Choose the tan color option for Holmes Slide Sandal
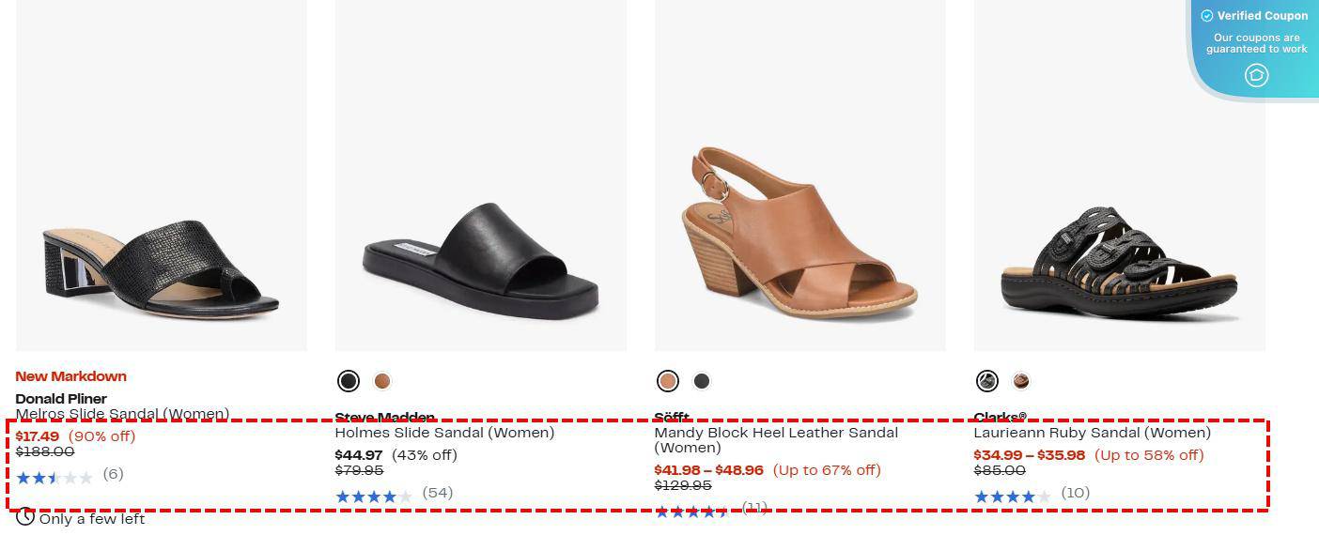 382,381
